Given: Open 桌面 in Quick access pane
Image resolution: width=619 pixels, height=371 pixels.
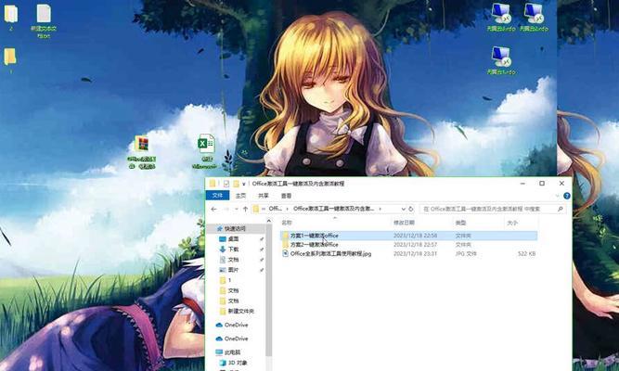Looking at the screenshot, I should coord(233,239).
